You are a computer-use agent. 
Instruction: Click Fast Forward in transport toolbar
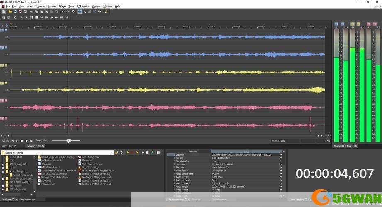(x=56, y=17)
